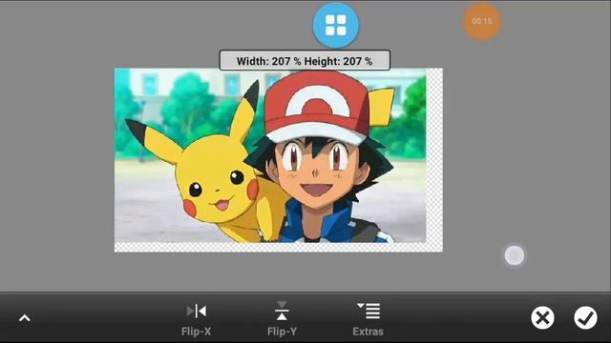Tap the orange 00:15 timer badge
The image size is (611, 343).
coord(481,21)
